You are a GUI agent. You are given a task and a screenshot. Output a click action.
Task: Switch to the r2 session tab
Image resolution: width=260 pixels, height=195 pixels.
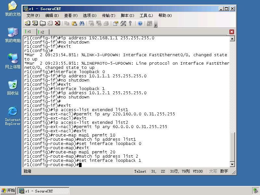click(x=43, y=32)
